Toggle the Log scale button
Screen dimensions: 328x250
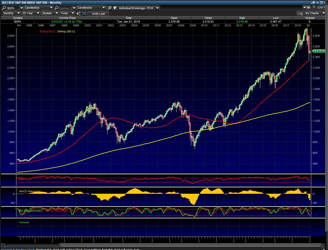pos(300,13)
